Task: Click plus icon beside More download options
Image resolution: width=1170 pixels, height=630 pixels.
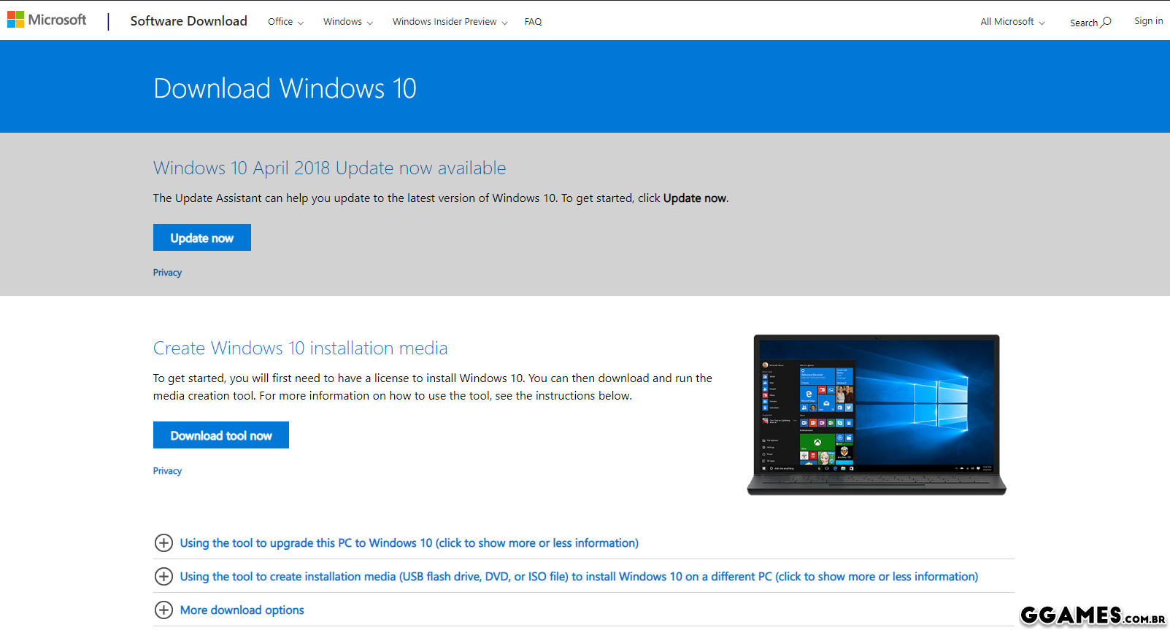Action: tap(163, 610)
